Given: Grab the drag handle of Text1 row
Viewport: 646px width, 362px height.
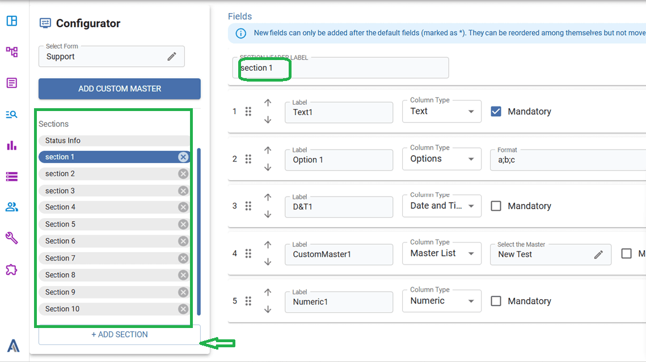Looking at the screenshot, I should click(248, 112).
